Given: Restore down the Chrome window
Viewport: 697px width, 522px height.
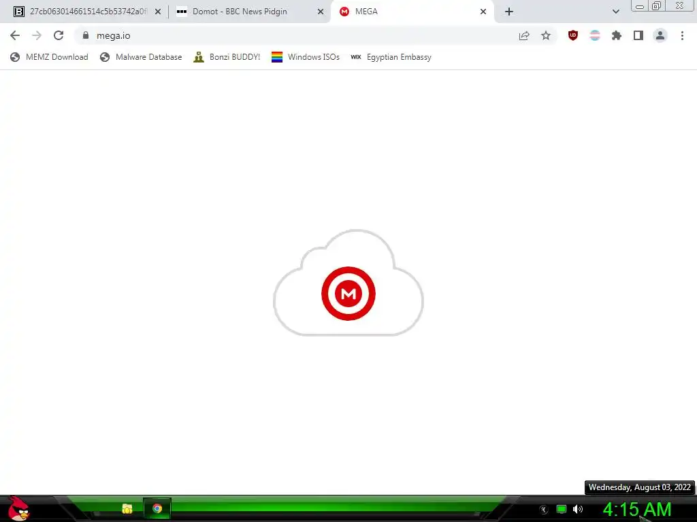Looking at the screenshot, I should pos(657,5).
